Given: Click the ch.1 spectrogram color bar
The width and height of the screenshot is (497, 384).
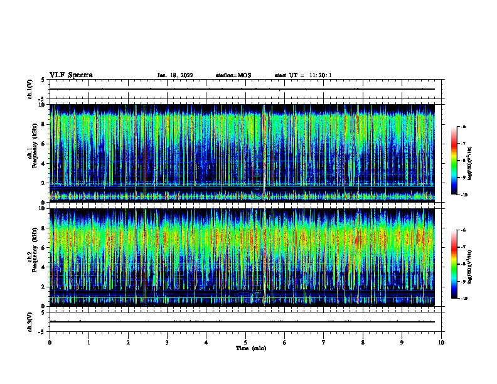Looking at the screenshot, I should pyautogui.click(x=454, y=161).
